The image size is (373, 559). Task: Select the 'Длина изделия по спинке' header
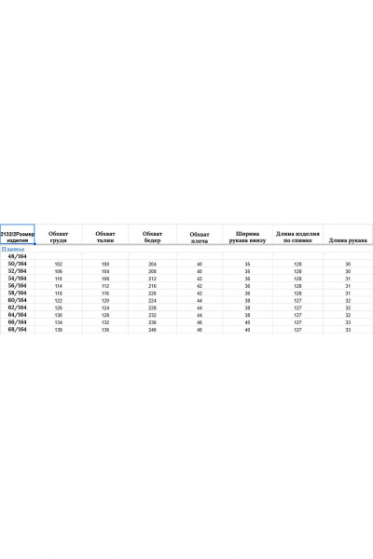click(x=297, y=237)
